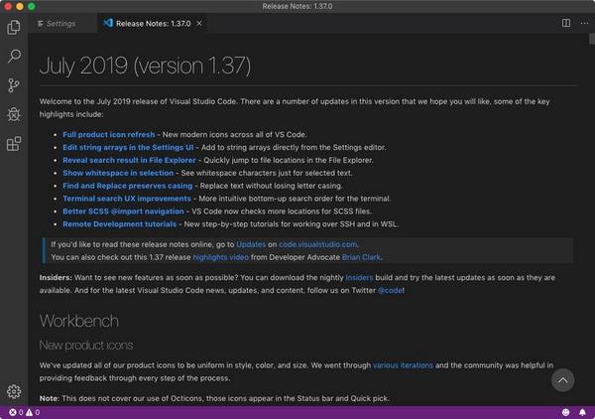Open Terminal search UX improvements link

point(127,199)
